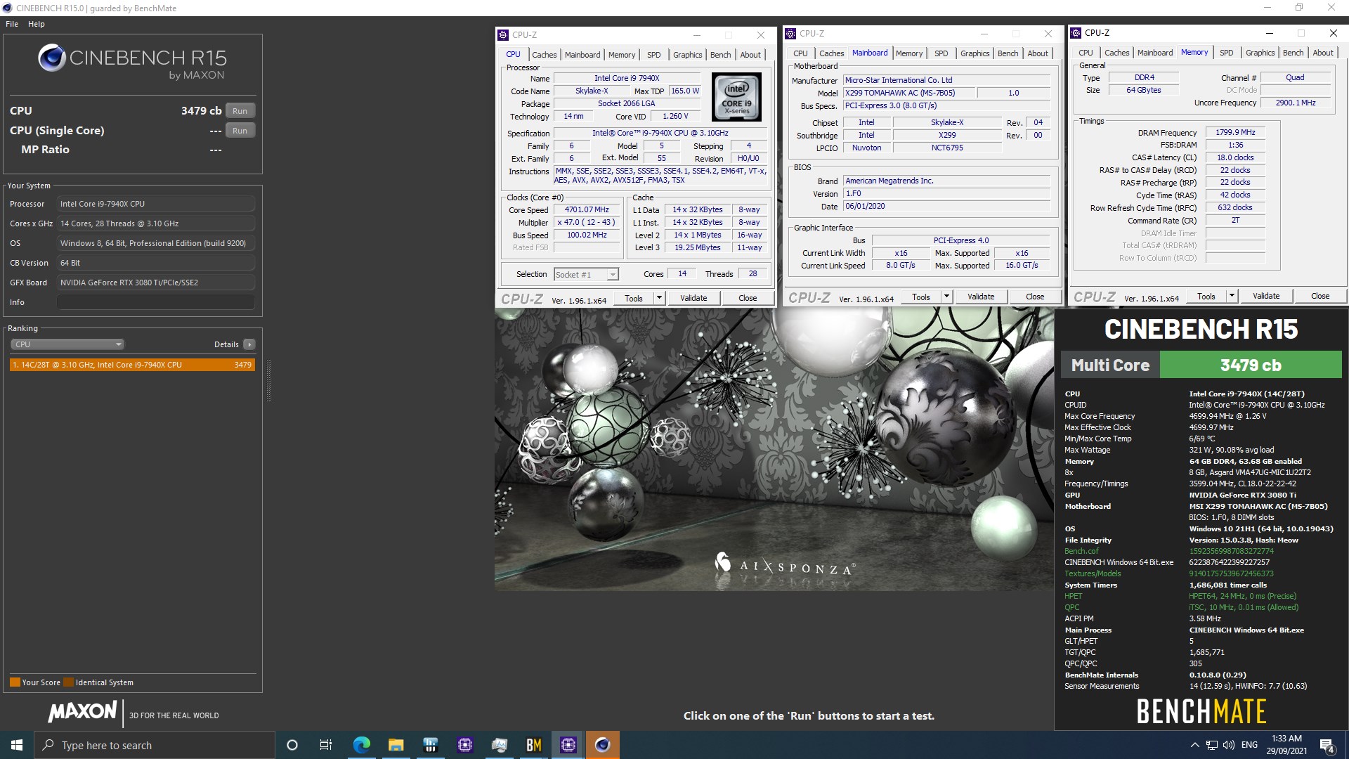Open the Windows Start menu
This screenshot has width=1349, height=759.
[17, 745]
